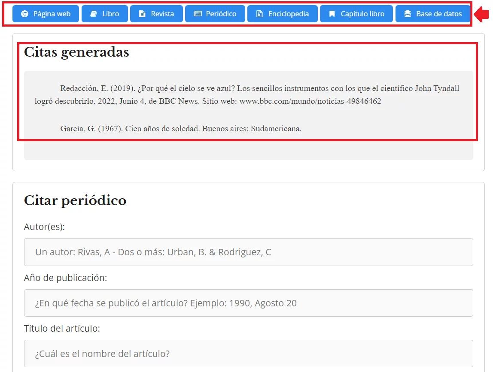Click the "Citas generadas" heading
This screenshot has width=493, height=372.
76,52
